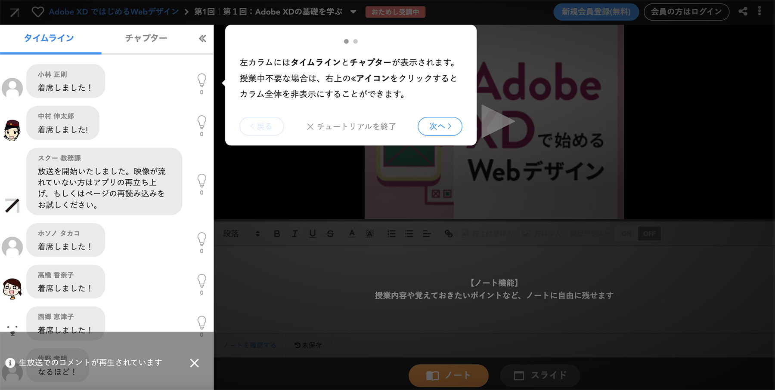Screen dimensions: 775x390
Task: Click lightbulb icon beside ホソノ タカコ comment
Action: [x=201, y=239]
